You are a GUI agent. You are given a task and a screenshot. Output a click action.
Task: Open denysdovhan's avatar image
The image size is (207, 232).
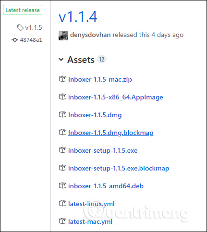coord(63,36)
